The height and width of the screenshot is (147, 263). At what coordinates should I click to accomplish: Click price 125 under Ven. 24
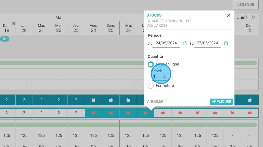point(93,136)
